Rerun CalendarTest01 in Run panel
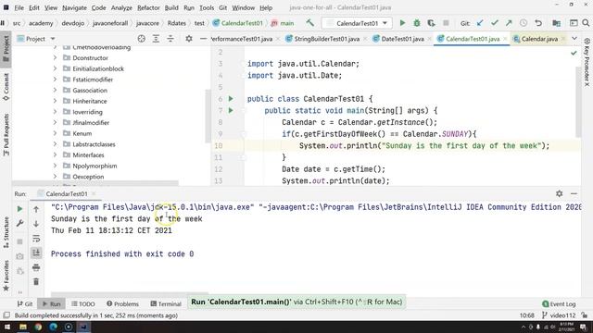 point(19,209)
